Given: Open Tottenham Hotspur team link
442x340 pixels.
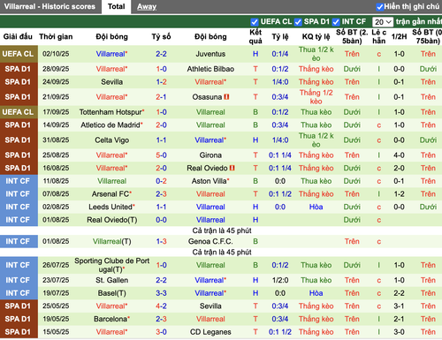Looking at the screenshot, I should point(111,112).
